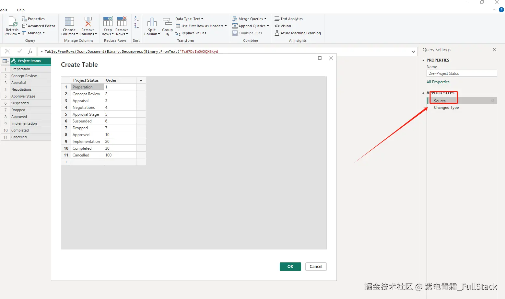
Task: Select the Changed Type applied step
Action: 462,108
